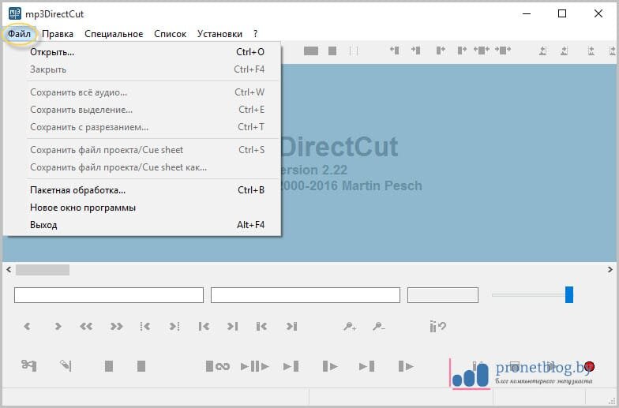Click the play/pause icon
619x408 pixels.
pos(255,366)
